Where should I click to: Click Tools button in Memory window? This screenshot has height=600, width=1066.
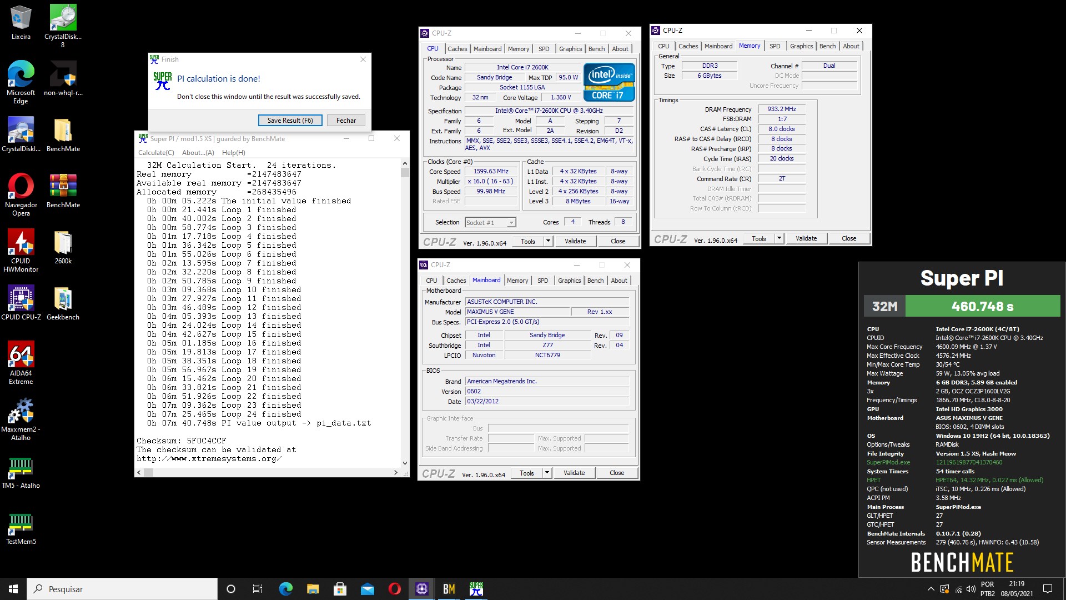[759, 238]
